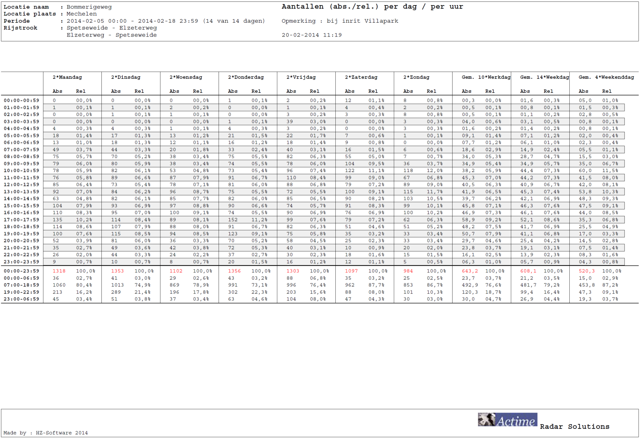Image resolution: width=640 pixels, height=439 pixels.
Task: Click column header '2*Maandag'
Action: (x=67, y=77)
